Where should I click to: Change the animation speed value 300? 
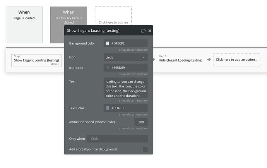(141, 122)
